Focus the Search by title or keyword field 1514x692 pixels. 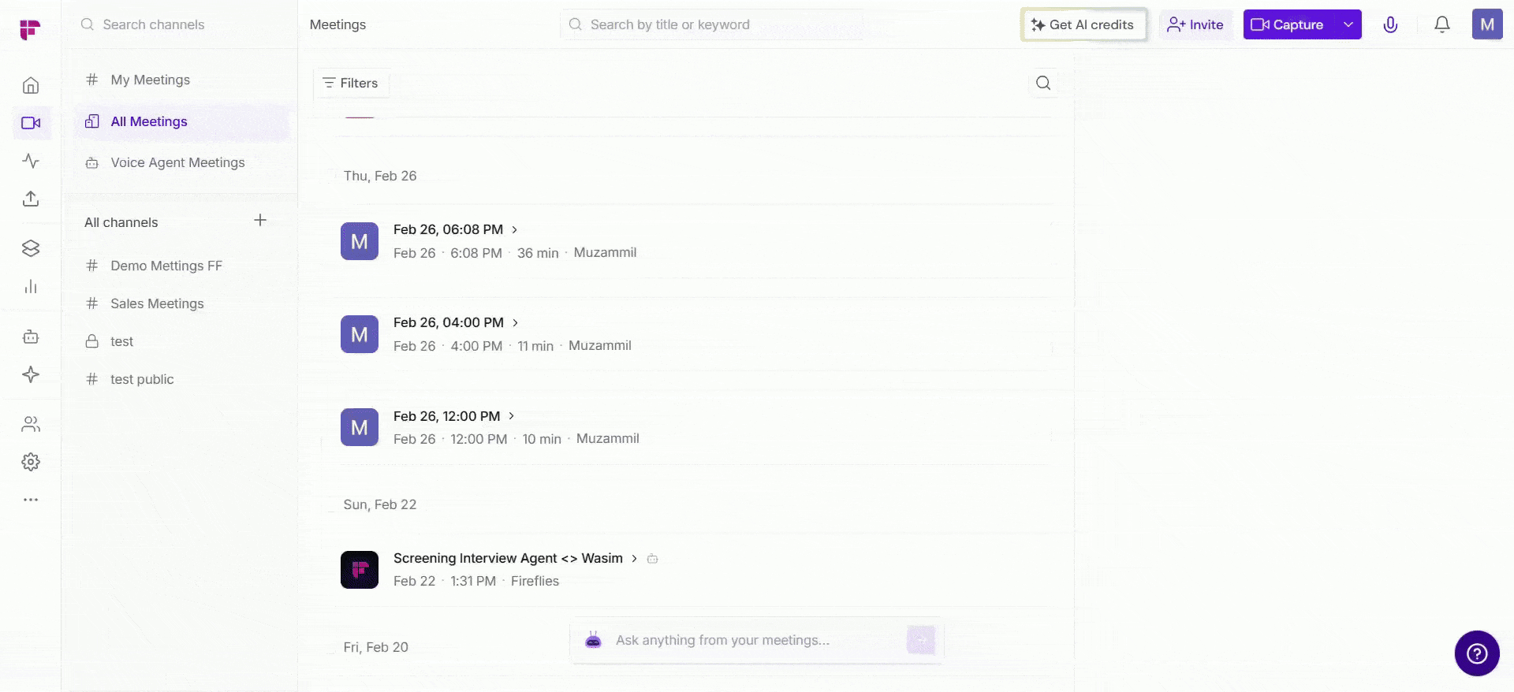(x=712, y=24)
